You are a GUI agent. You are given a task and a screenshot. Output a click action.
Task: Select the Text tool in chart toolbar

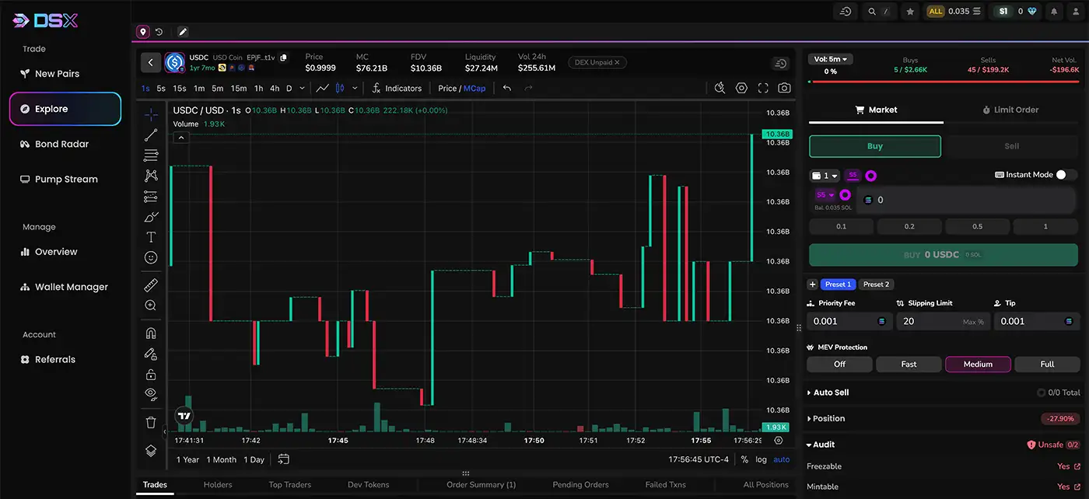151,237
